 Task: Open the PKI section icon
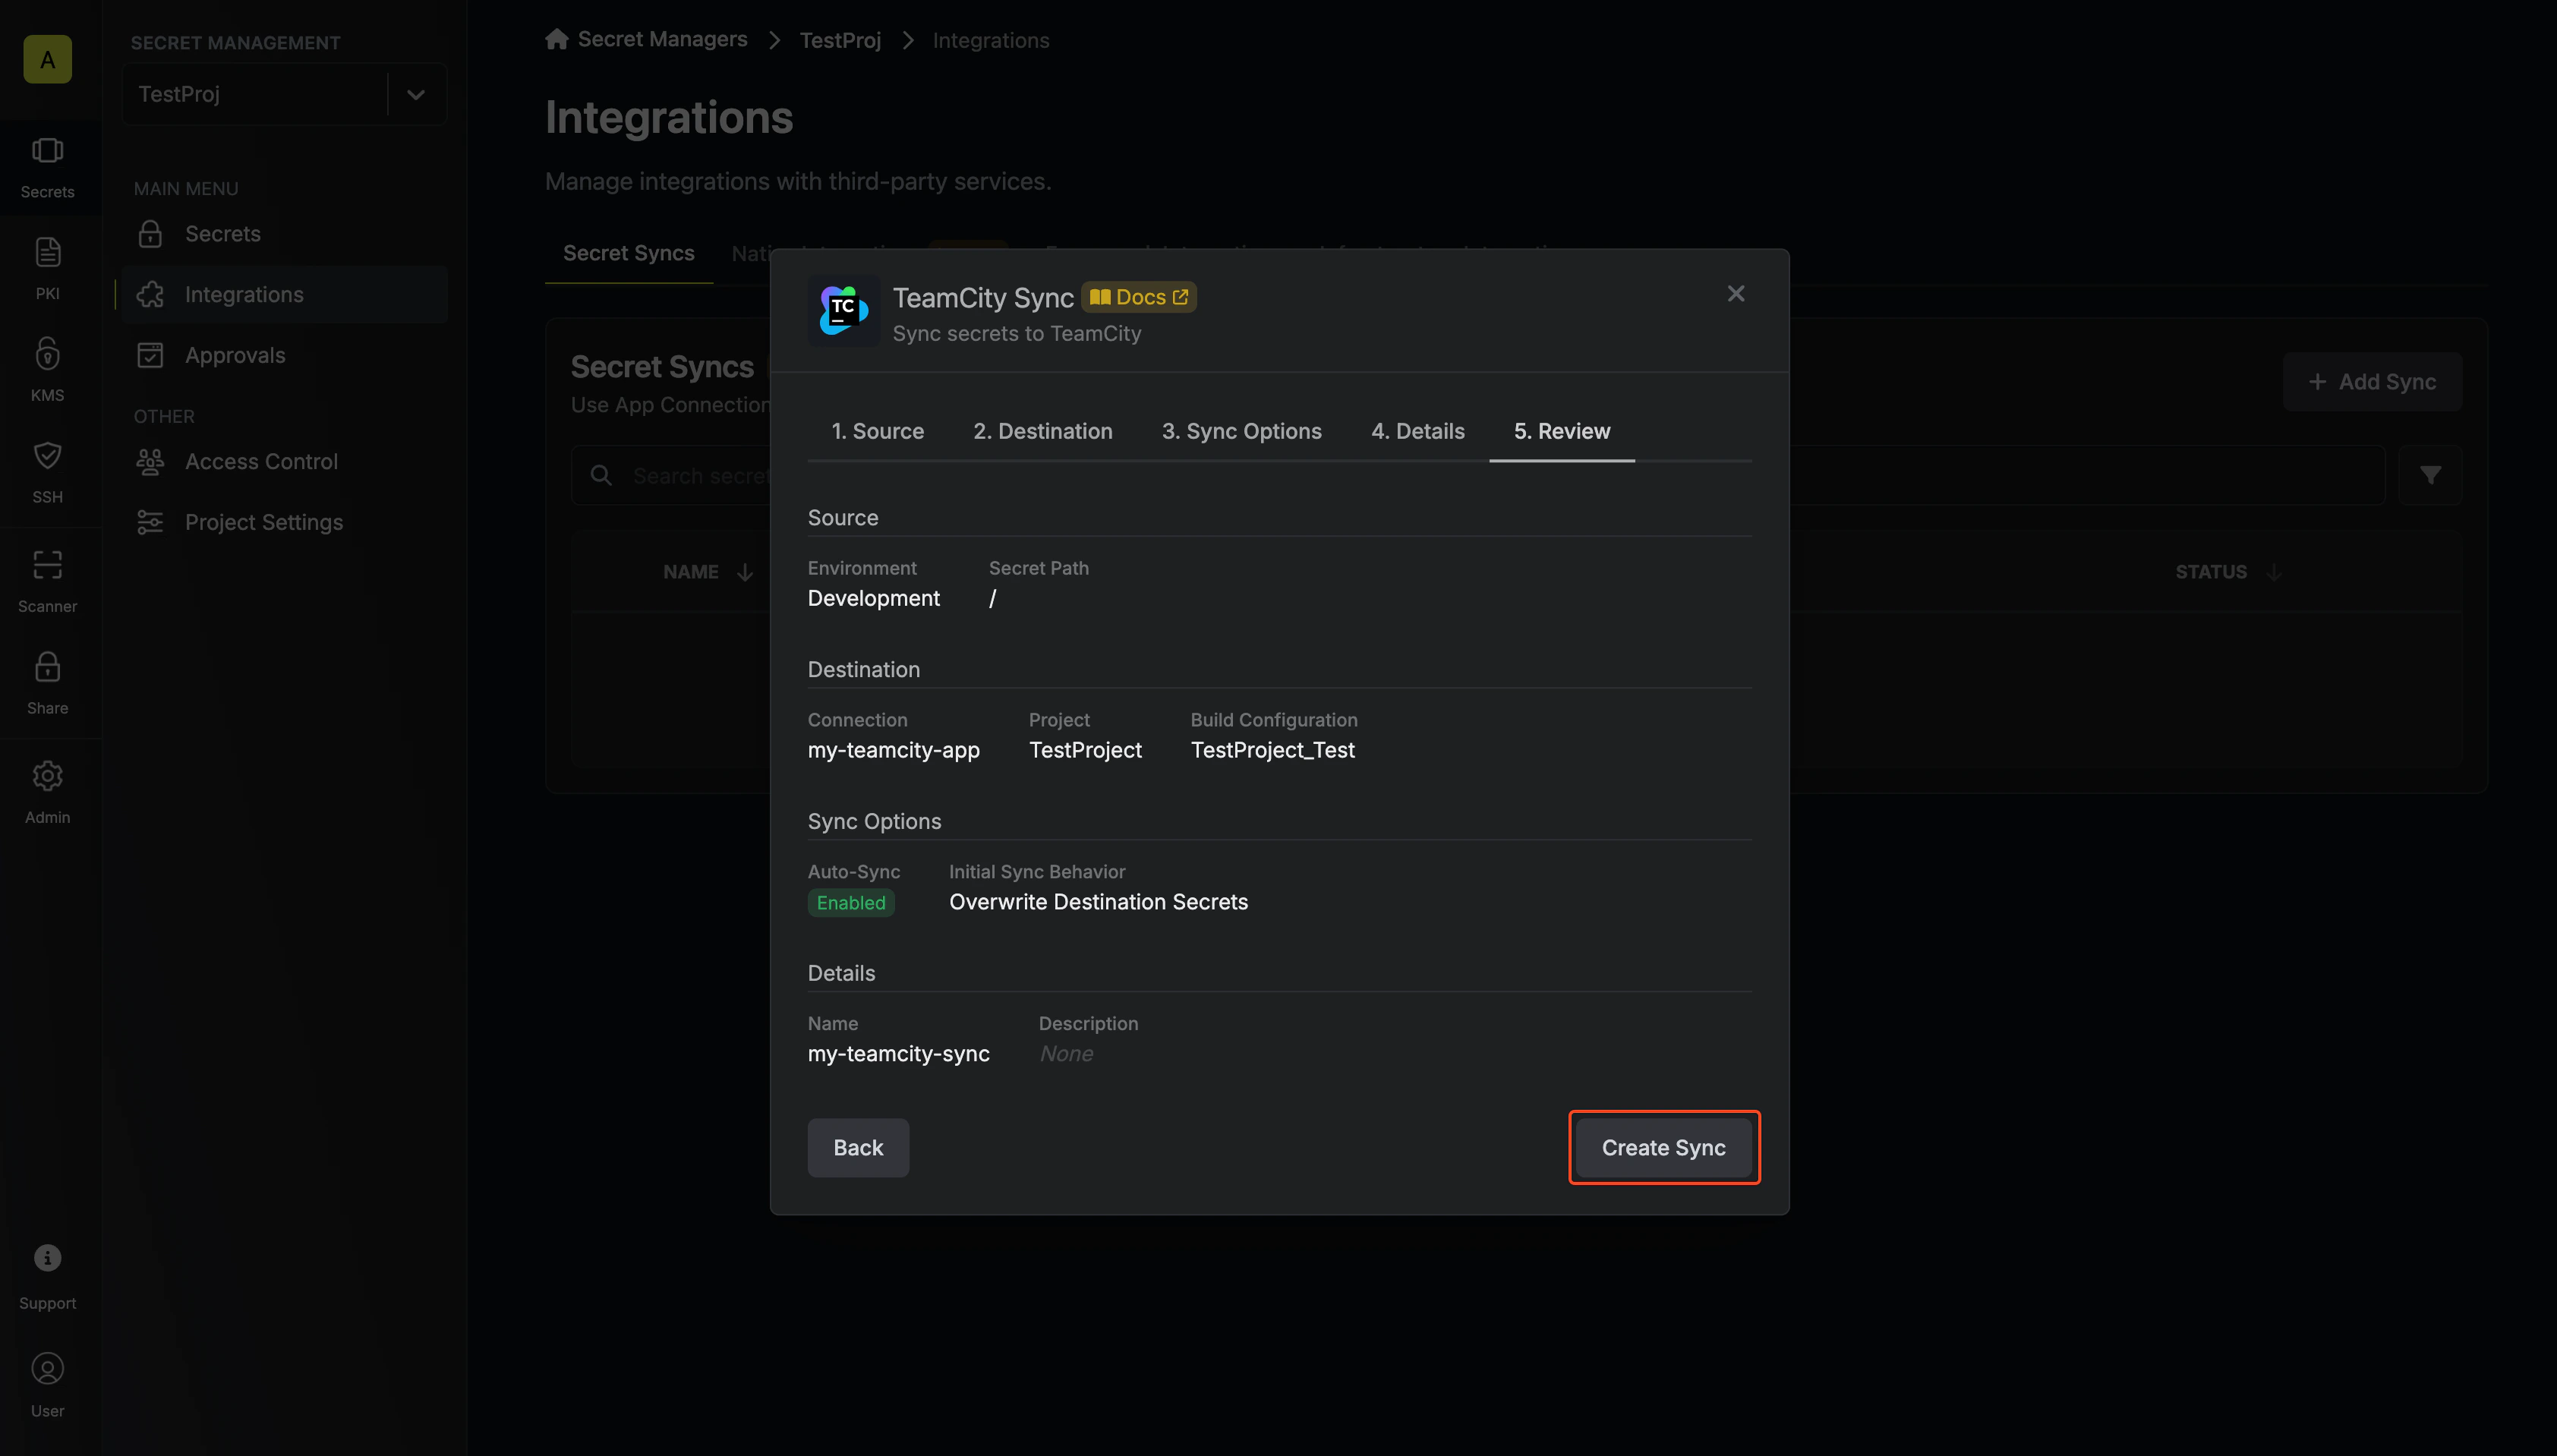tap(47, 252)
